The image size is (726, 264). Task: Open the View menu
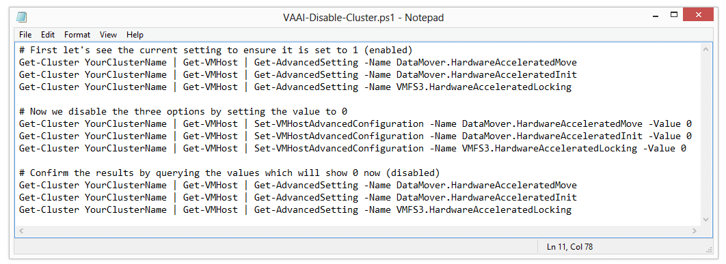coord(108,35)
